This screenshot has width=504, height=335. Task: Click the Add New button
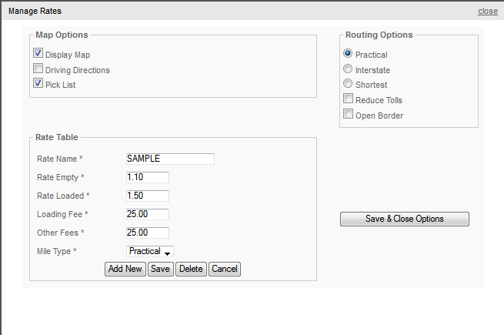(x=125, y=269)
